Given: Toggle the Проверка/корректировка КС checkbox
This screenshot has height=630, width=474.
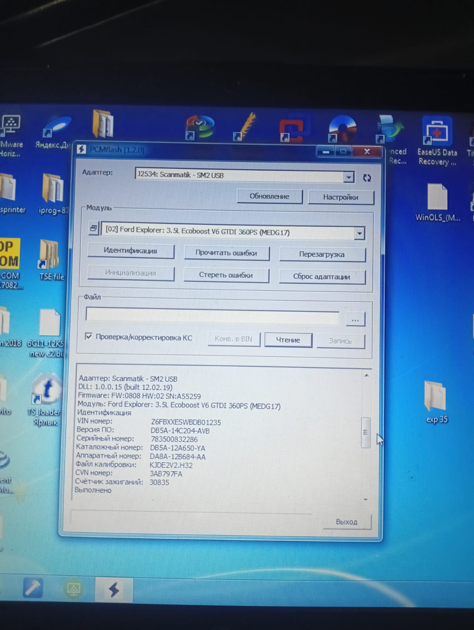Looking at the screenshot, I should (x=89, y=336).
